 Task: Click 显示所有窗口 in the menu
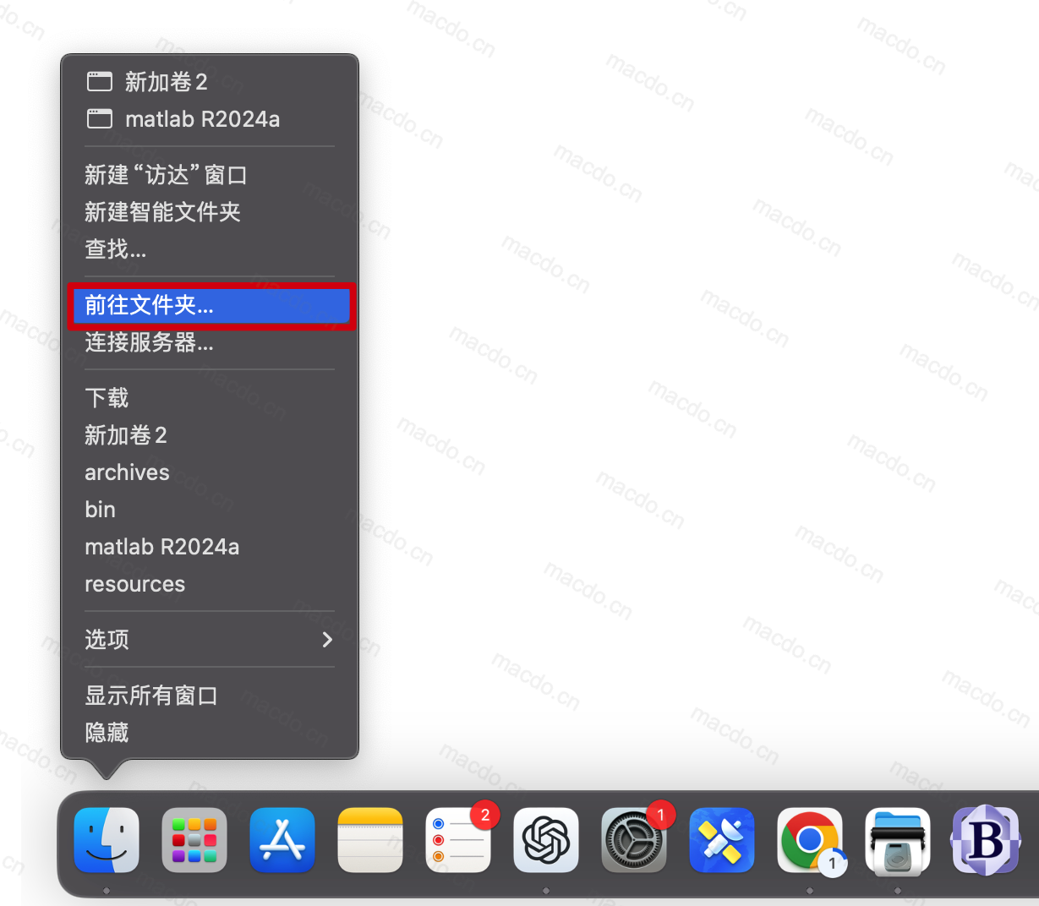(151, 696)
